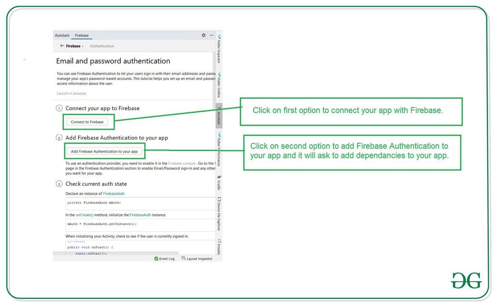The image size is (495, 305).
Task: Open the Firebase console link
Action: (182, 164)
